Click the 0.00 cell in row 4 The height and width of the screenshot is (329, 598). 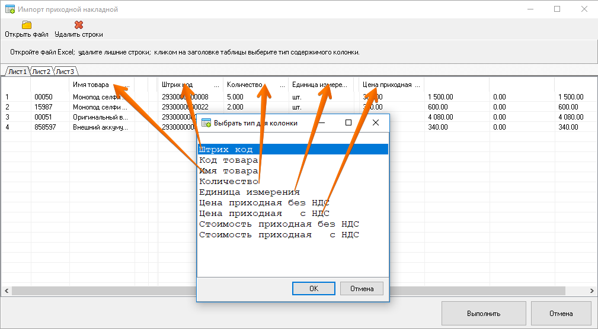522,127
